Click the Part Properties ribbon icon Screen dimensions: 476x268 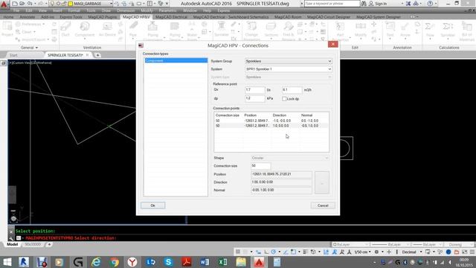[x=340, y=31]
